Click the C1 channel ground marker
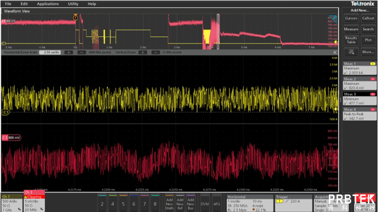 pos(6,112)
